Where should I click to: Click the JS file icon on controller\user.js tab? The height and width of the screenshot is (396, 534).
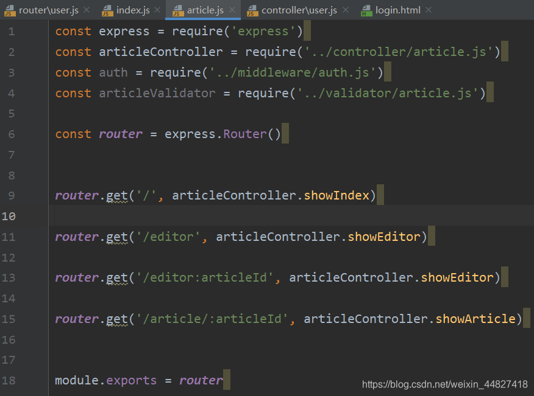[252, 10]
